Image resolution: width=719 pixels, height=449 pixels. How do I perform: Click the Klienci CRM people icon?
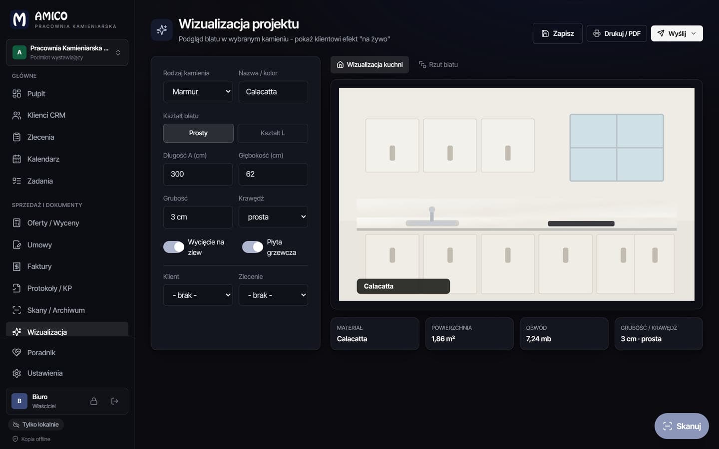16,115
